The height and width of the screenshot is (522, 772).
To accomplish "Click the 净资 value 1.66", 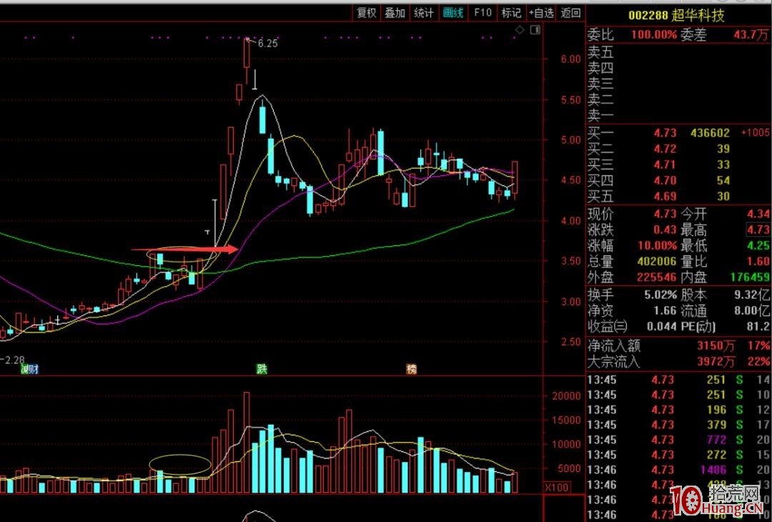I will (665, 311).
